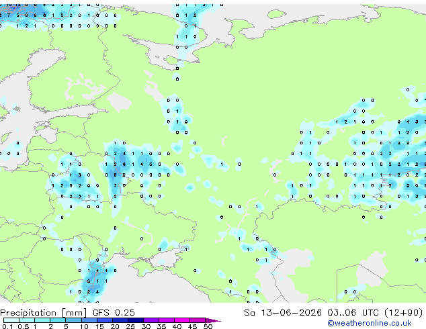Click the 'GFS 0.25' model name text
Viewport: 426px width, 329px height.
[x=114, y=313]
